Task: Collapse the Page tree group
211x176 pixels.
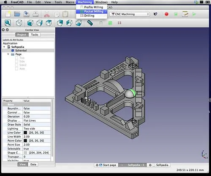Action: (x=8, y=54)
